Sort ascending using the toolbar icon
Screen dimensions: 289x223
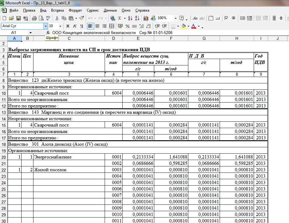(x=130, y=18)
